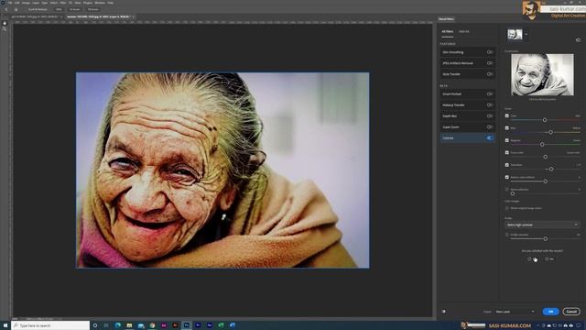Image resolution: width=586 pixels, height=330 pixels.
Task: Open File Explorer from the taskbar
Action: pos(129,325)
